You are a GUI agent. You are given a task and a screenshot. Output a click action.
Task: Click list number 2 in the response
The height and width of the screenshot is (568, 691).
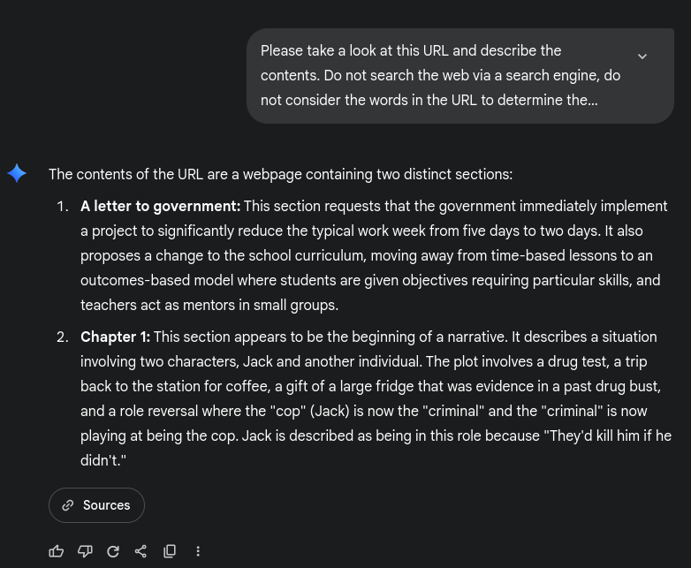point(62,337)
